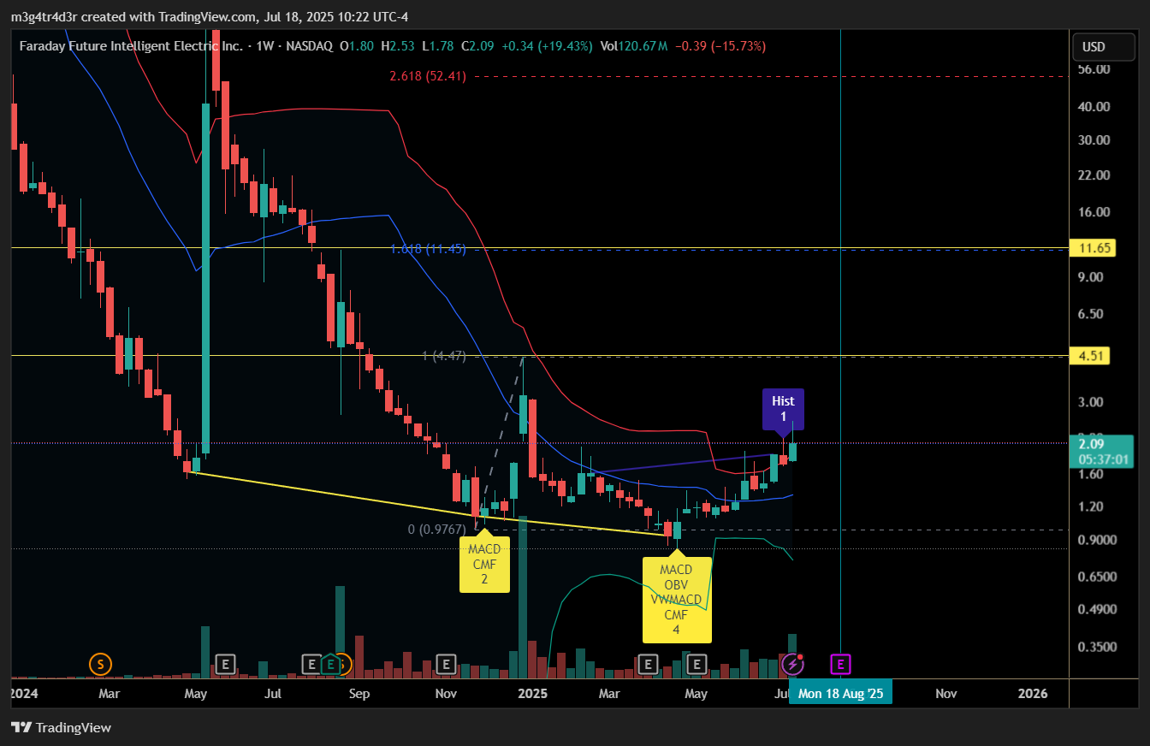Click the '1W' timeframe in the legend
The width and height of the screenshot is (1150, 746).
point(265,46)
